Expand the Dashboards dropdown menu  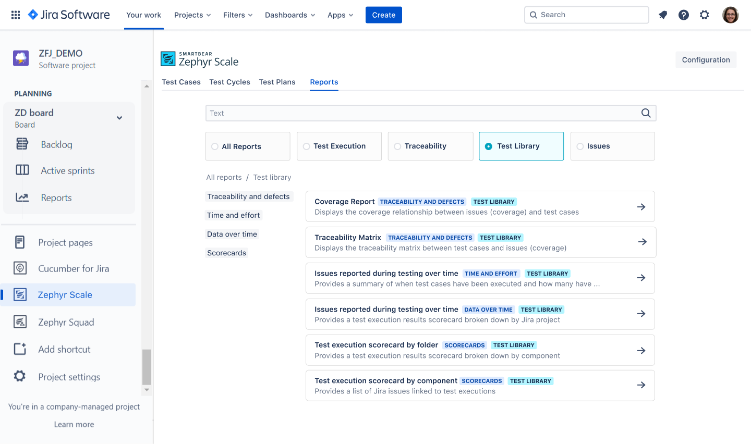coord(290,15)
